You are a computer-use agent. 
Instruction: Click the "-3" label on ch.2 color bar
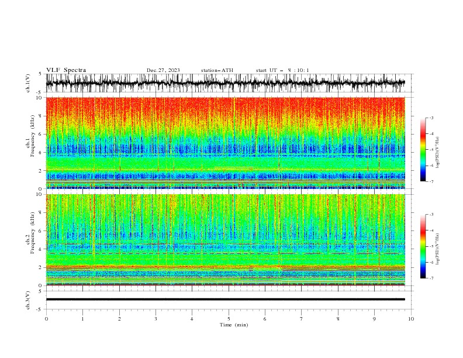(x=431, y=215)
